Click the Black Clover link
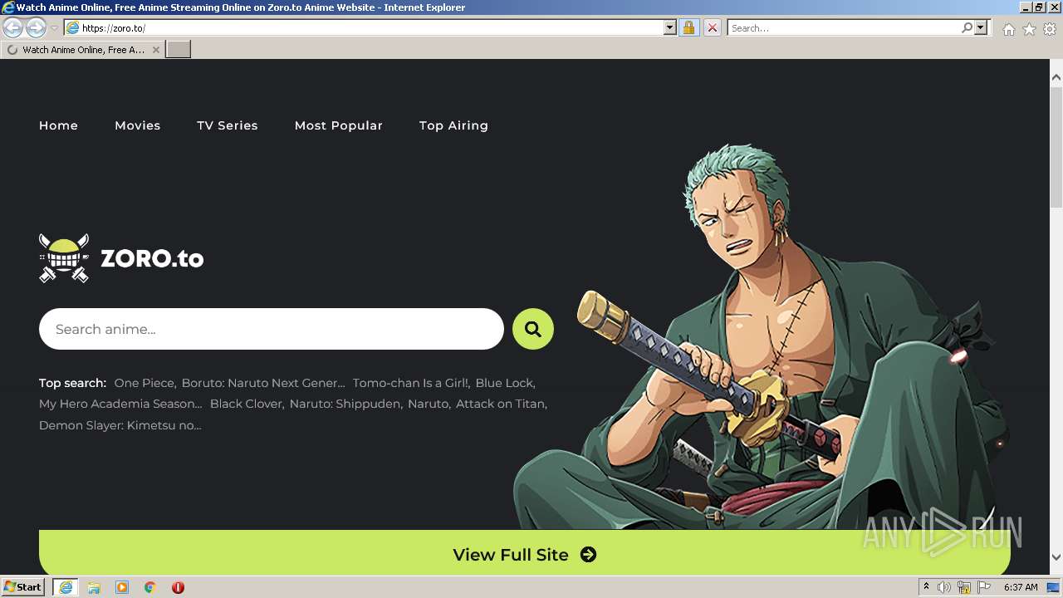 247,404
